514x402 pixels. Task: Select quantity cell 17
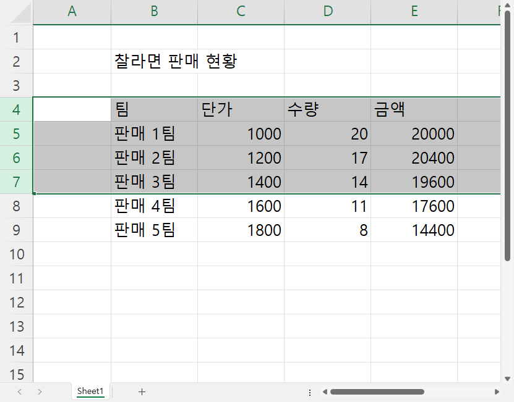(x=327, y=158)
